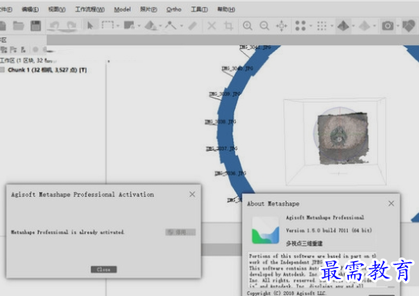Open the point cloud view dropdown arrow
Image resolution: width=419 pixels, height=296 pixels.
point(311,26)
